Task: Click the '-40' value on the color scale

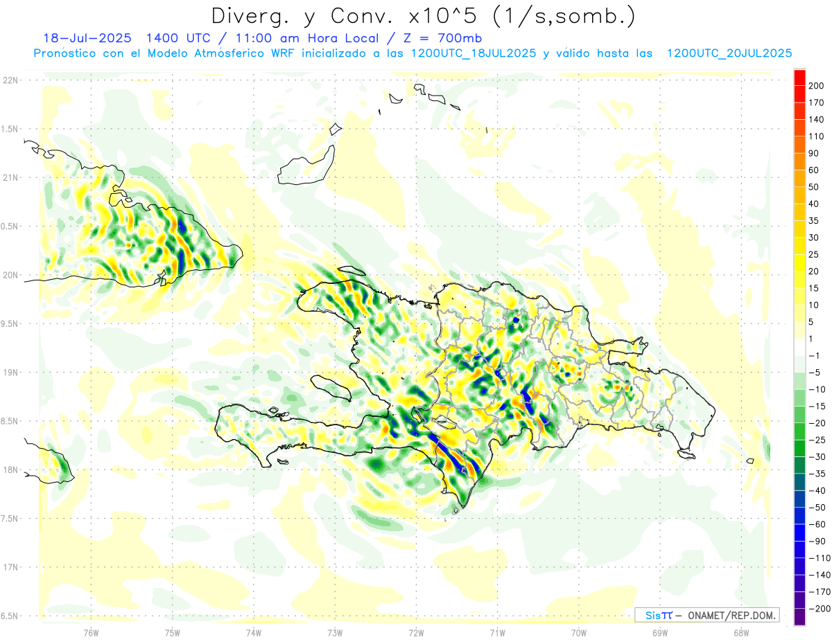Action: (x=817, y=491)
